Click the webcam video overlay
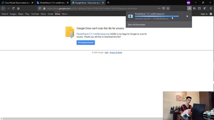Screen dimensions: 214x120 tap(188, 106)
